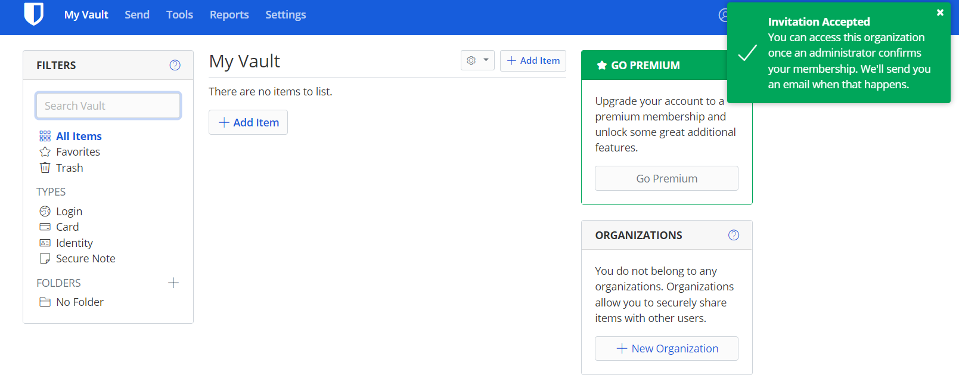The height and width of the screenshot is (384, 959).
Task: Open the Settings tab
Action: (285, 15)
